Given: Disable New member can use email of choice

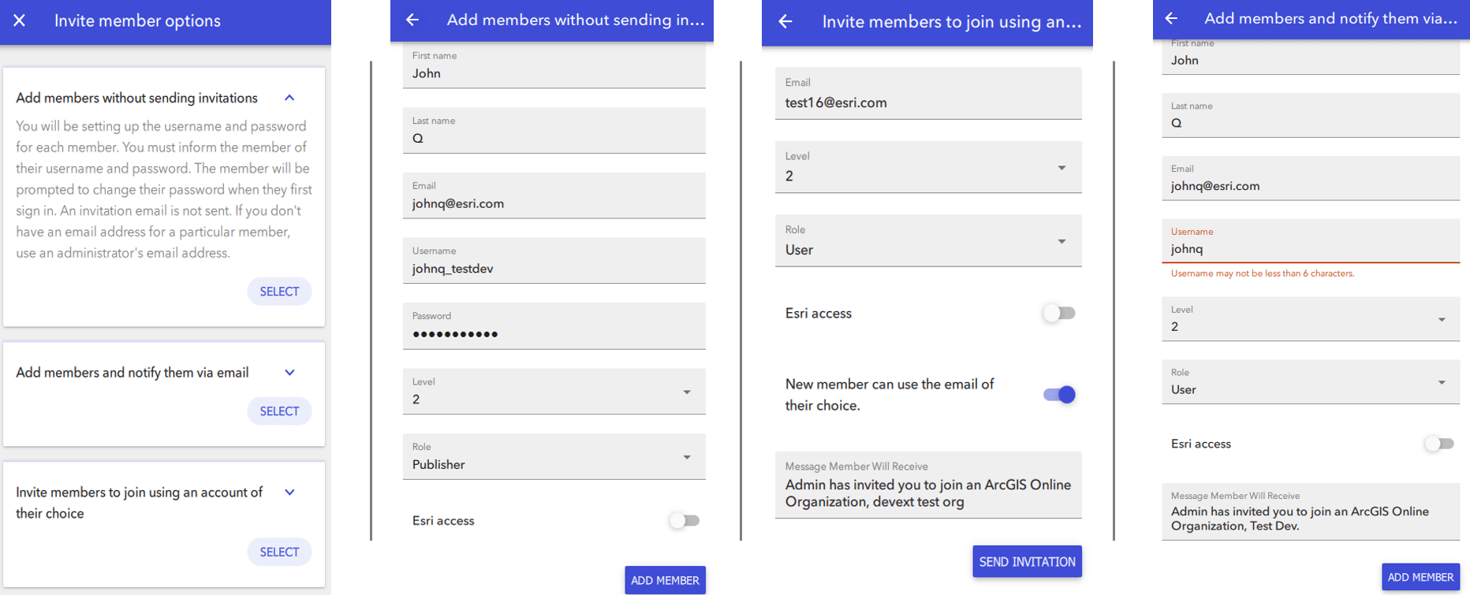Looking at the screenshot, I should pos(1058,395).
